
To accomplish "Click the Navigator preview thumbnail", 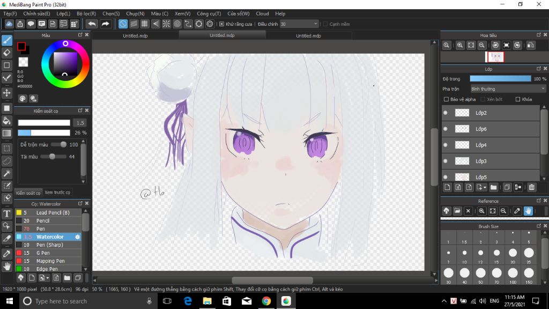I will tap(495, 57).
